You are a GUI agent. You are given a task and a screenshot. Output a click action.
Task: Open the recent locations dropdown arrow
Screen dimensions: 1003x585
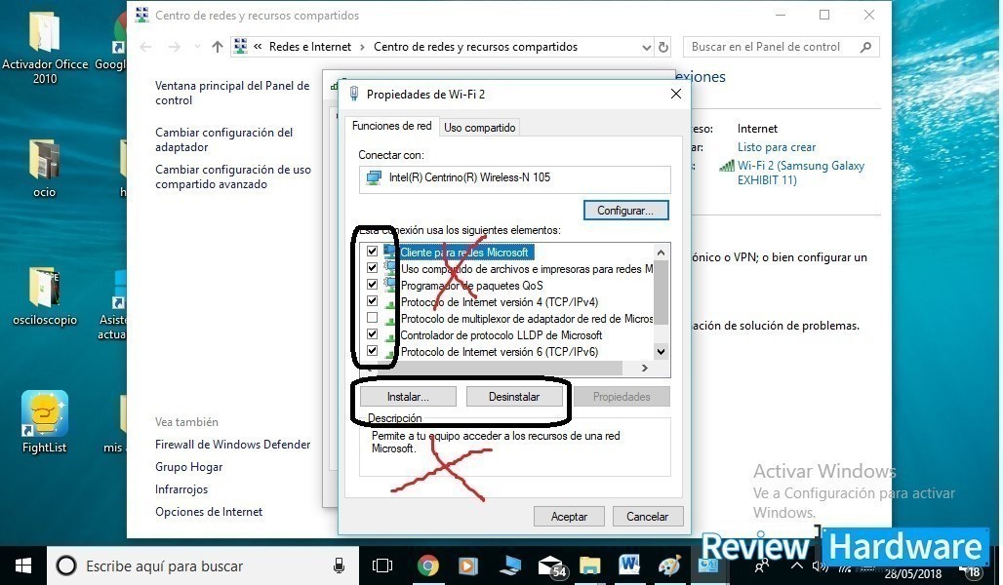click(198, 47)
